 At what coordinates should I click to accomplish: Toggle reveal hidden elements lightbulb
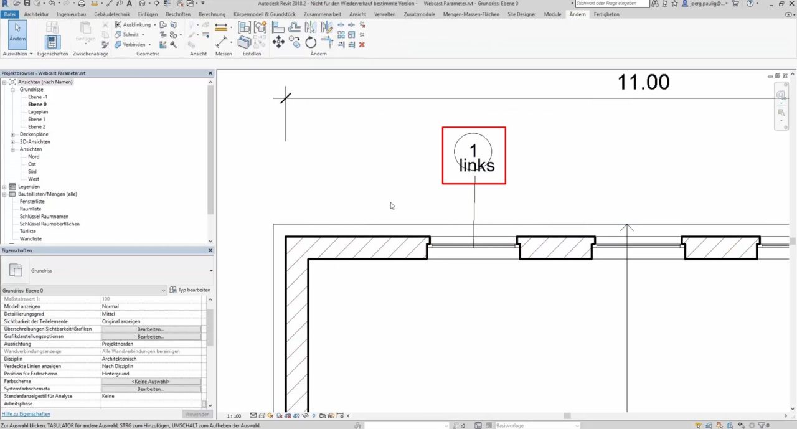coord(314,415)
